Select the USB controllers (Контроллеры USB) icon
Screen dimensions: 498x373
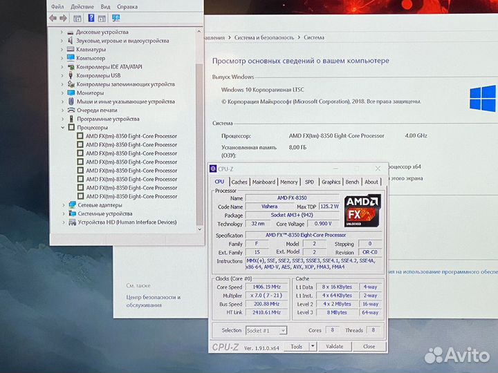pos(71,75)
